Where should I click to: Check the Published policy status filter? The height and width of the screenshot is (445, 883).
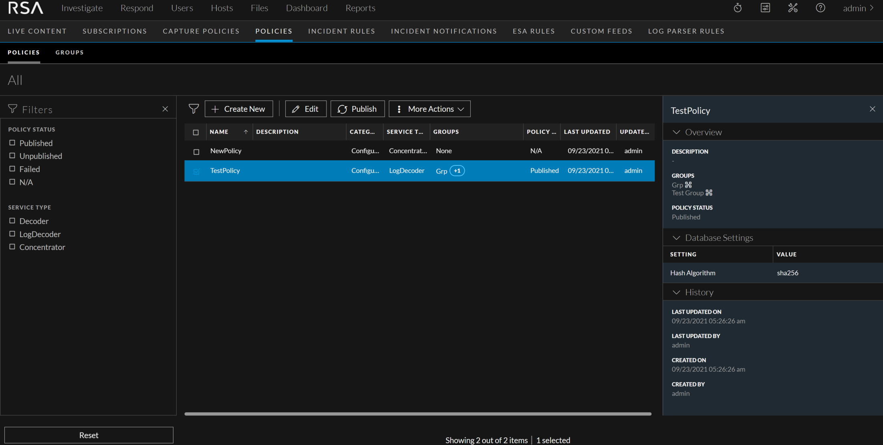point(12,143)
